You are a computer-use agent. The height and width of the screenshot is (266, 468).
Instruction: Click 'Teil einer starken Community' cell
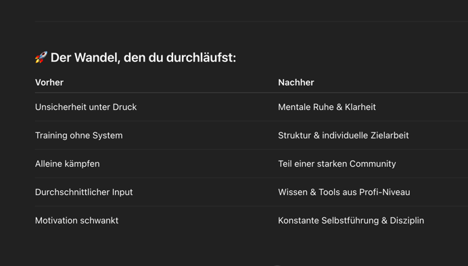tap(337, 164)
